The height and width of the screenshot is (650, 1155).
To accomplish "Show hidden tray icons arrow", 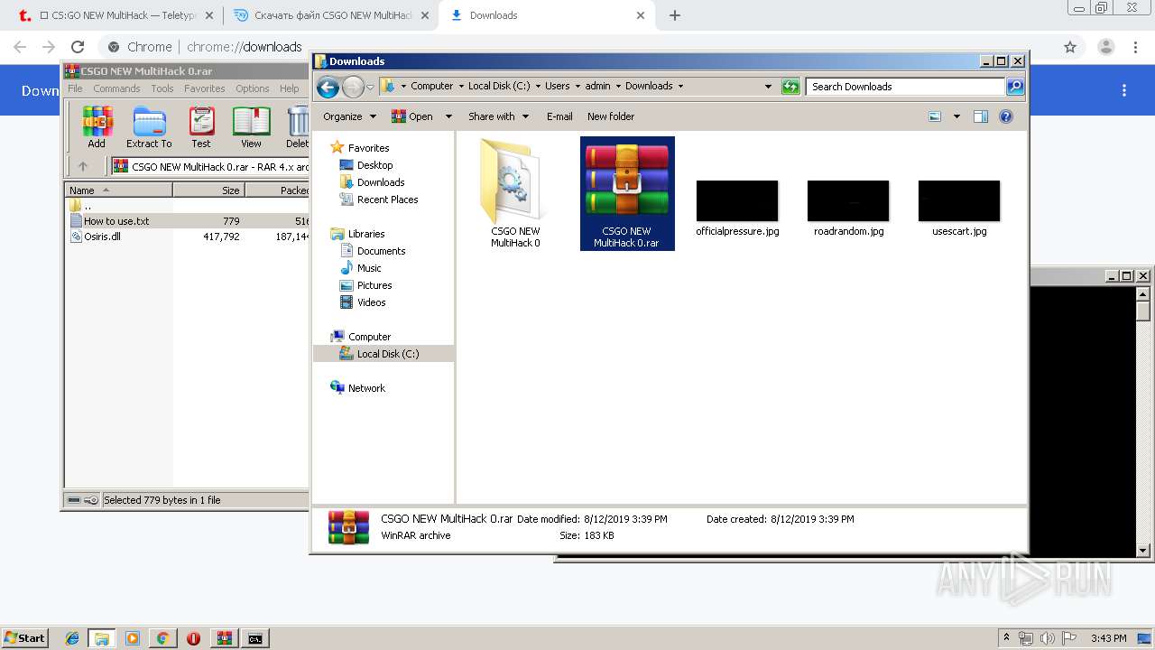I will 1006,638.
